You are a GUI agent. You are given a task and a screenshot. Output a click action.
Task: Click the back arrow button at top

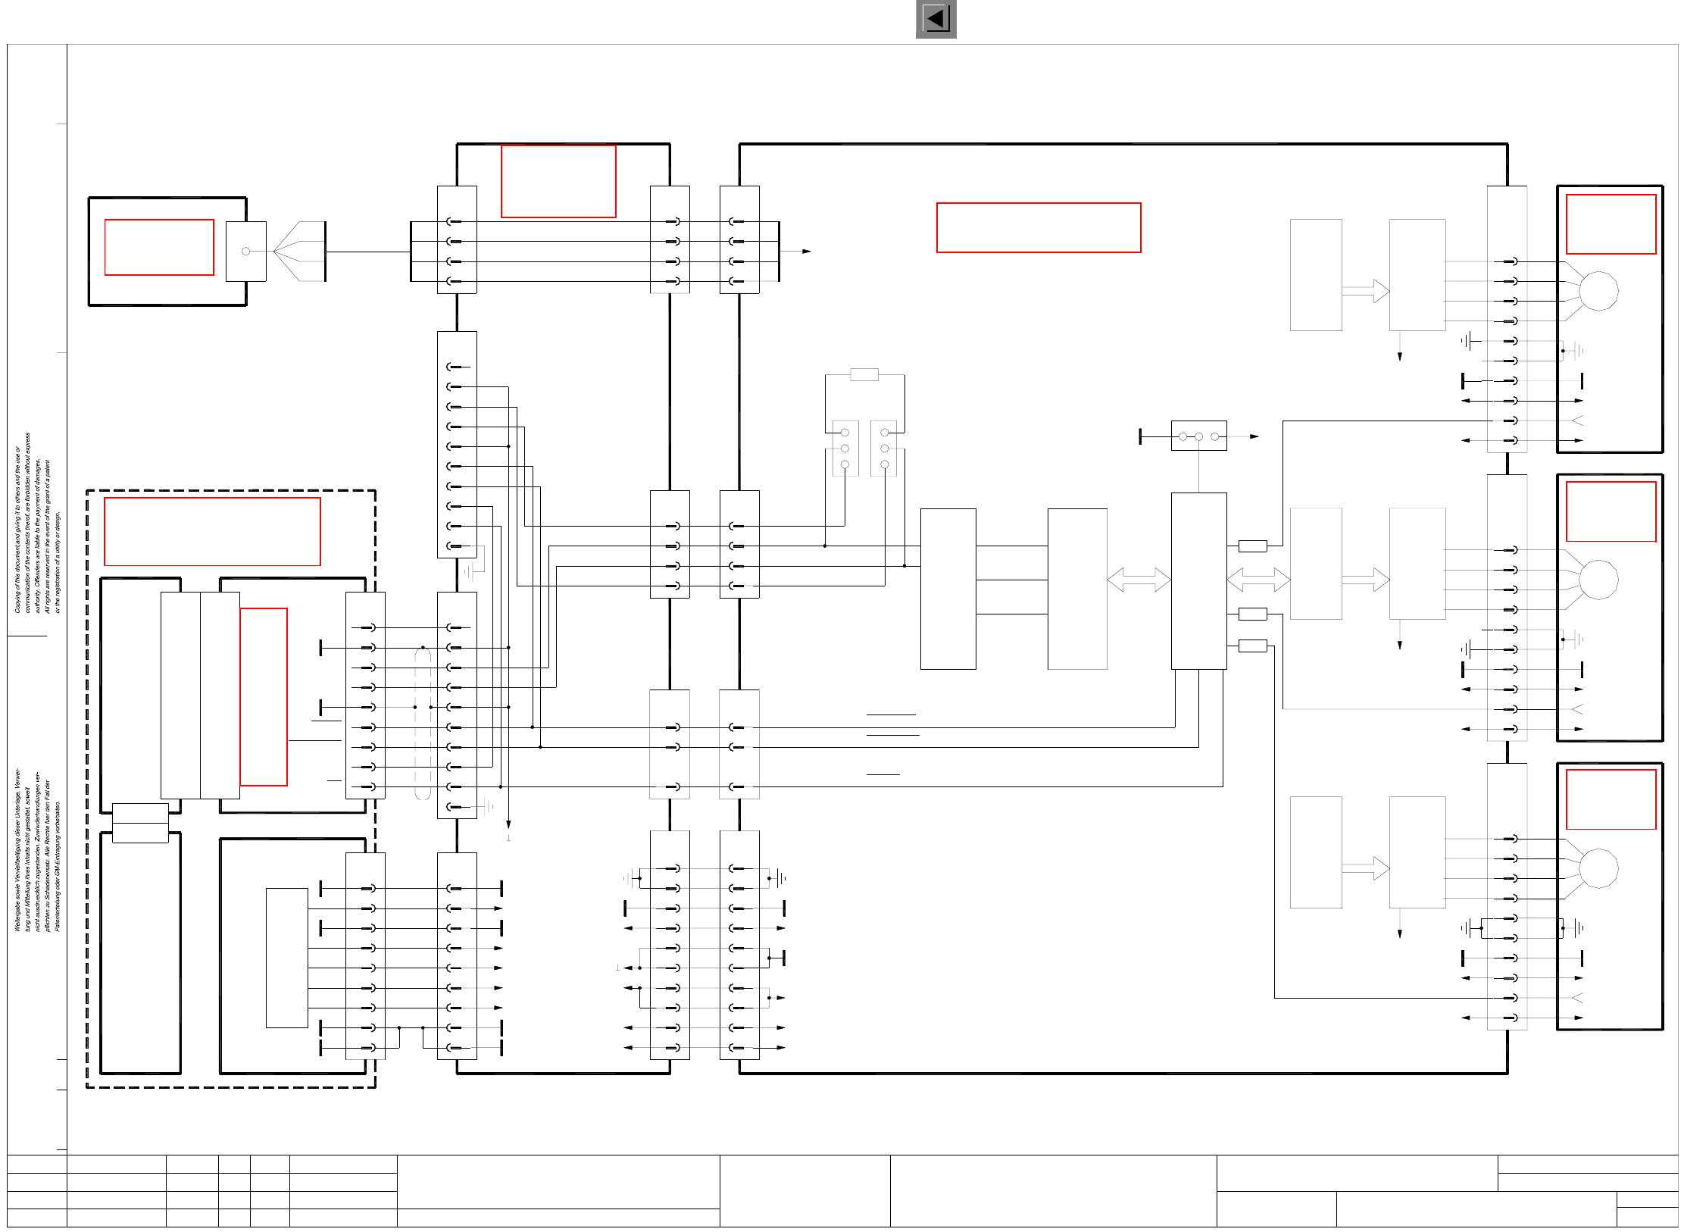pyautogui.click(x=936, y=19)
